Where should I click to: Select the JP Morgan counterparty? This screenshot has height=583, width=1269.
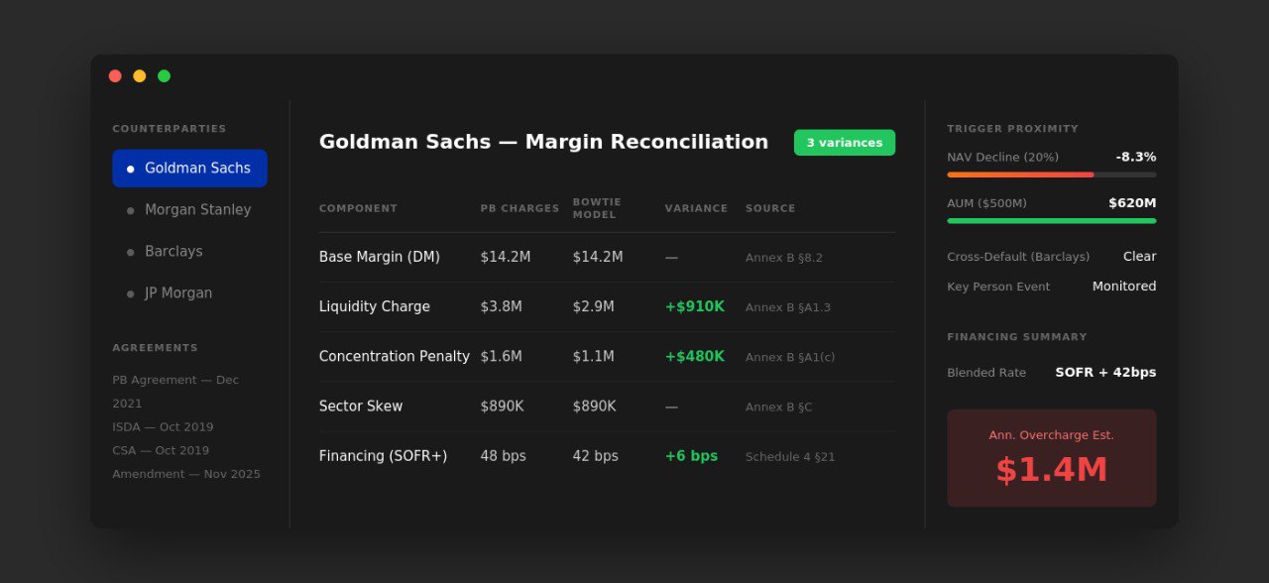(179, 292)
